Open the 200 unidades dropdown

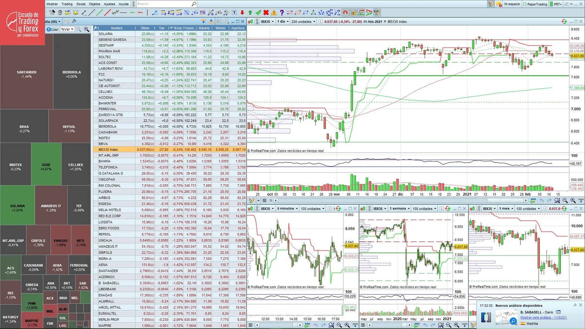[x=304, y=21]
